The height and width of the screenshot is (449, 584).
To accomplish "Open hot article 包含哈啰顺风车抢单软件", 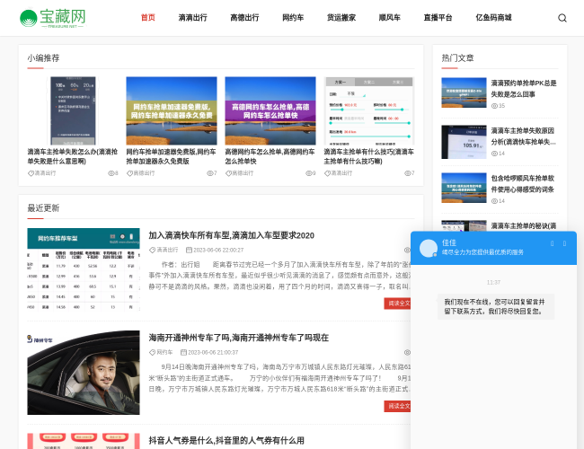I will pyautogui.click(x=523, y=184).
